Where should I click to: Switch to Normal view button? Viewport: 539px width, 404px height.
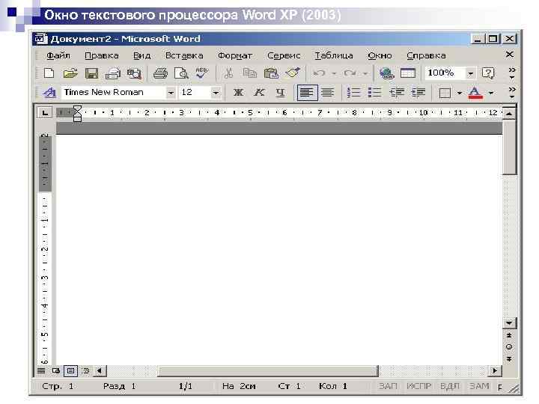[41, 370]
